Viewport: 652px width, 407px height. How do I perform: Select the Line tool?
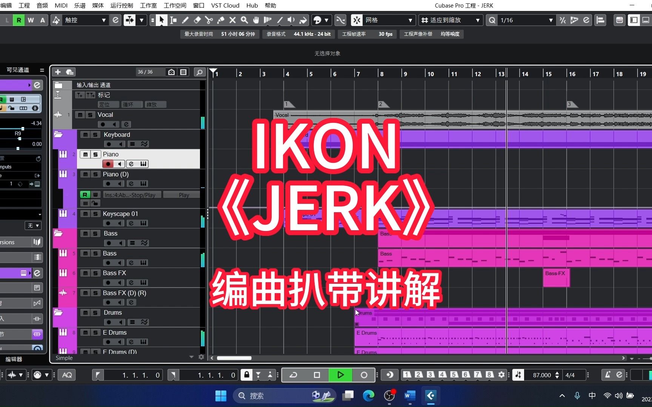pos(280,20)
